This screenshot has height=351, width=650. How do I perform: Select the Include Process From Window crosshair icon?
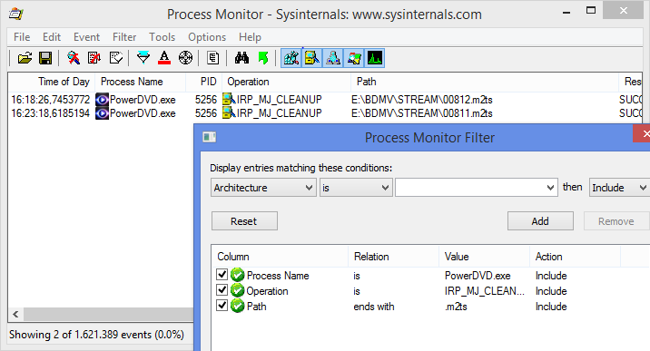(x=185, y=58)
